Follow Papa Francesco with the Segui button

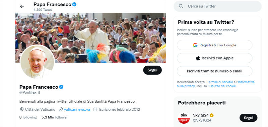152,70
